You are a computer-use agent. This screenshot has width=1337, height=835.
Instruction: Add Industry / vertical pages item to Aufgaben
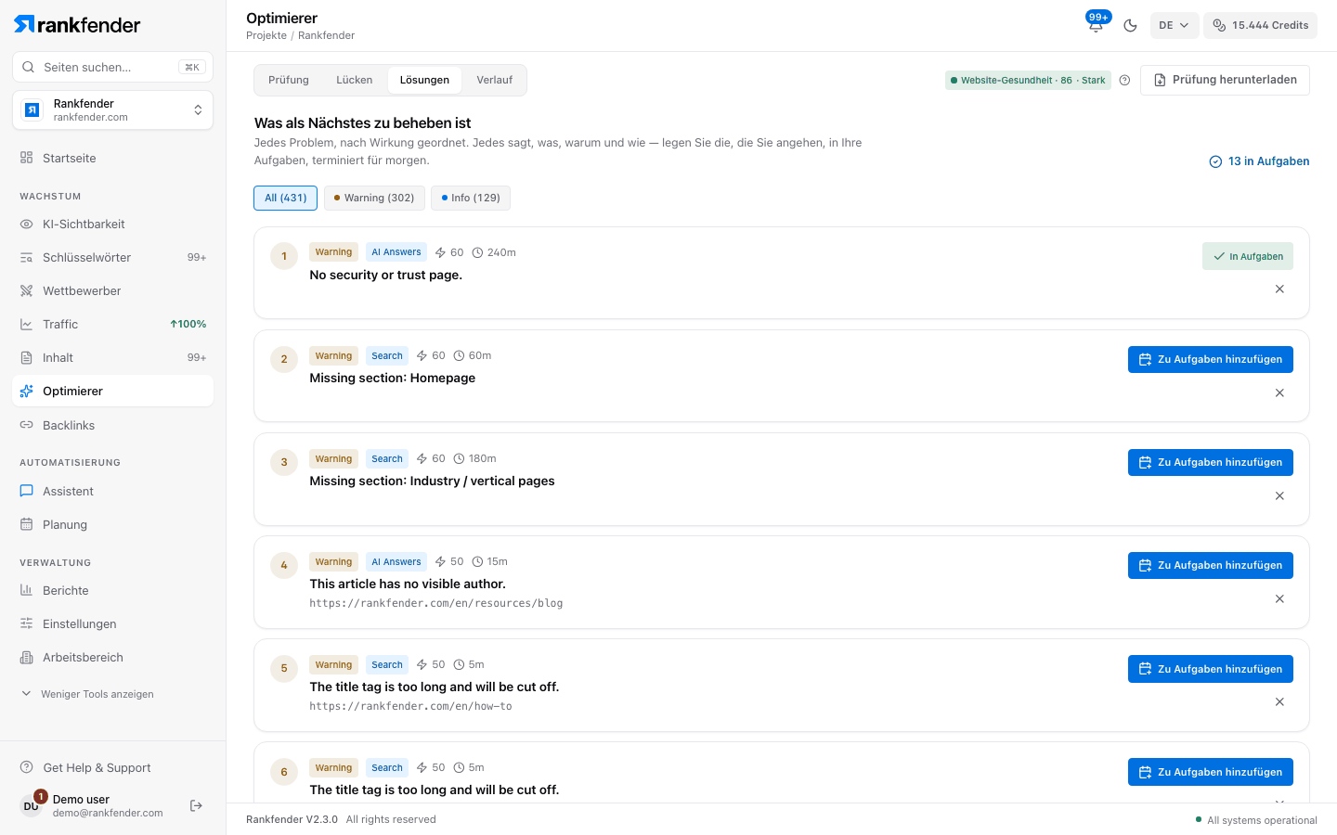(x=1211, y=462)
